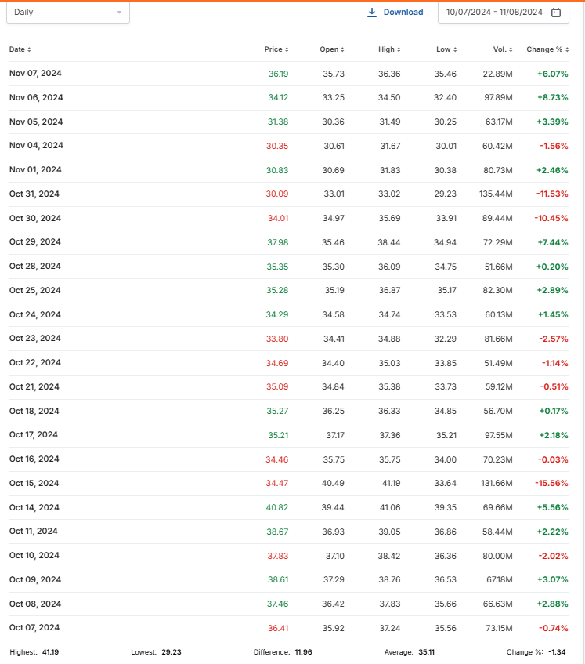Screen dimensions: 585x664
Task: Click the Difference 11.96 summary value
Action: coord(303,652)
